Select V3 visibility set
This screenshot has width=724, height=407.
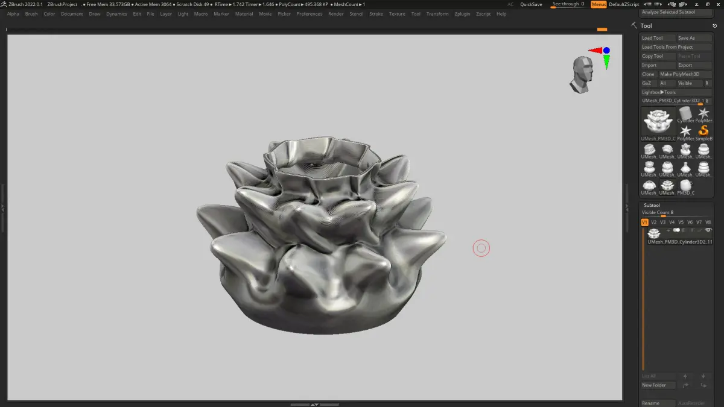(662, 222)
